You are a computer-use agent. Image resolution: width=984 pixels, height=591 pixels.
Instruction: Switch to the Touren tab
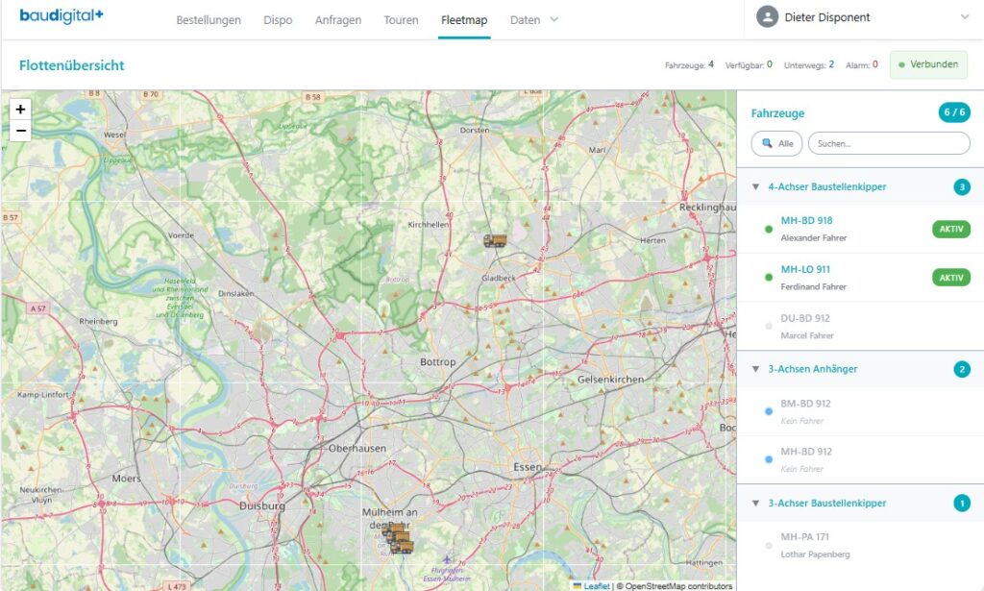(x=401, y=20)
